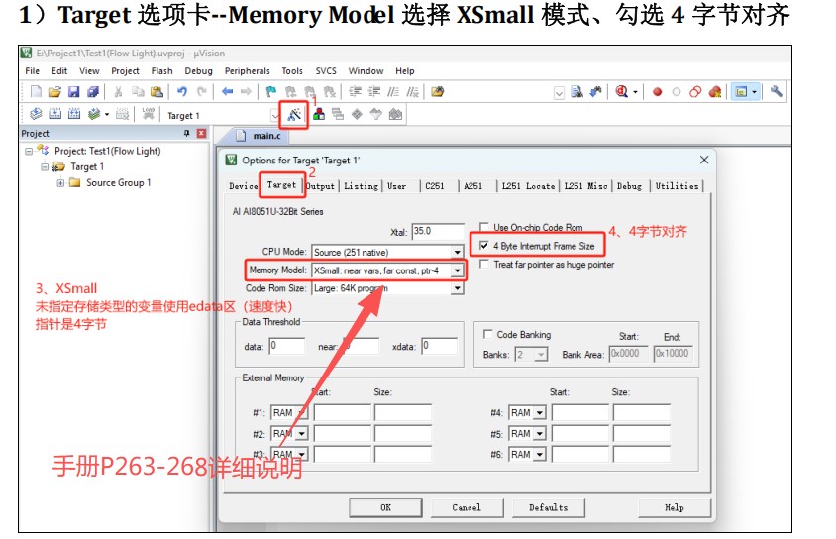Select Project: Test1(Flow Light) tree root
836x539 pixels.
pyautogui.click(x=107, y=151)
